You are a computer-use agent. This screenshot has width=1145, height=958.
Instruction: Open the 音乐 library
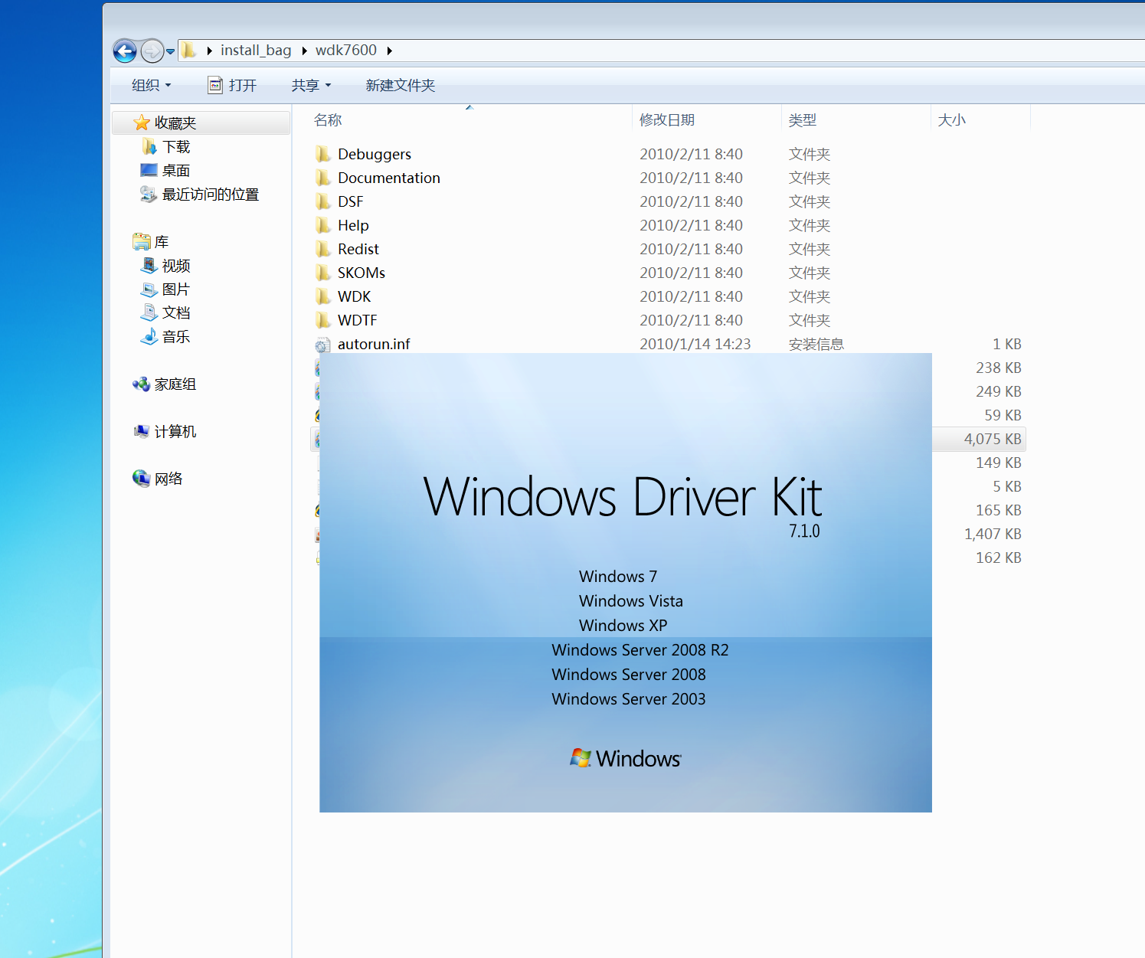pyautogui.click(x=176, y=337)
